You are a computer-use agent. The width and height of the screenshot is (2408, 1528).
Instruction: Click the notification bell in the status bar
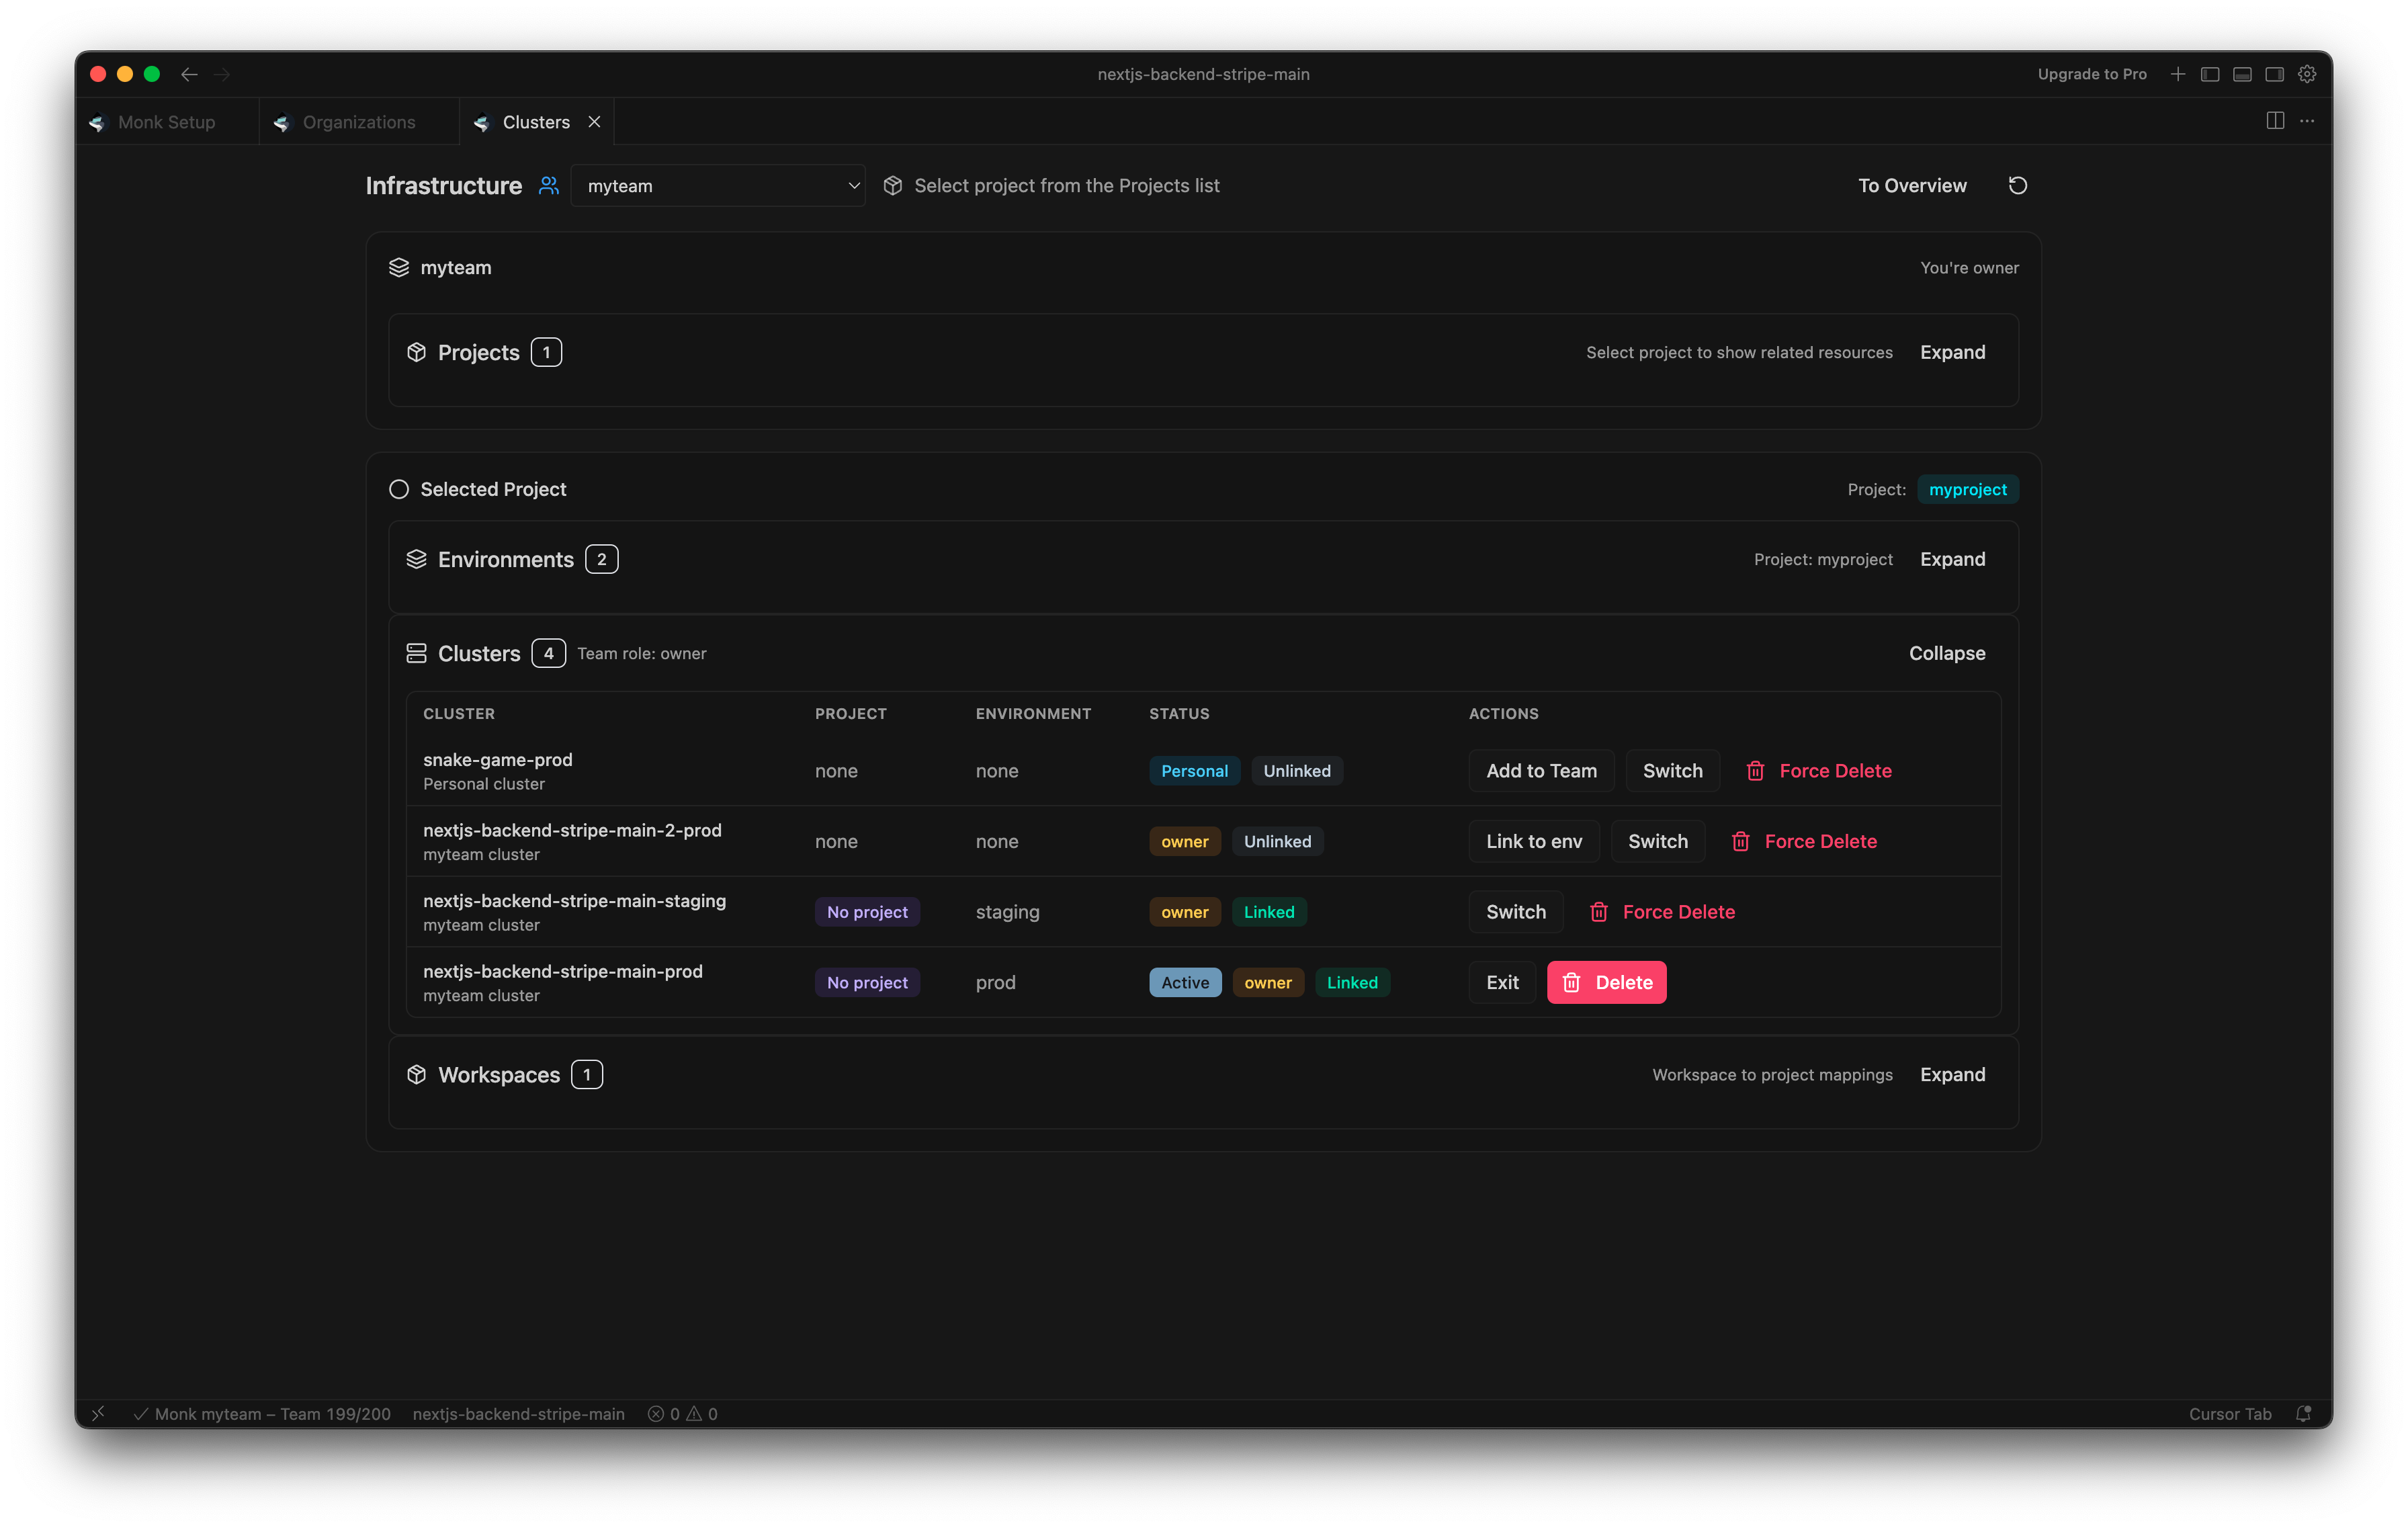2305,1414
